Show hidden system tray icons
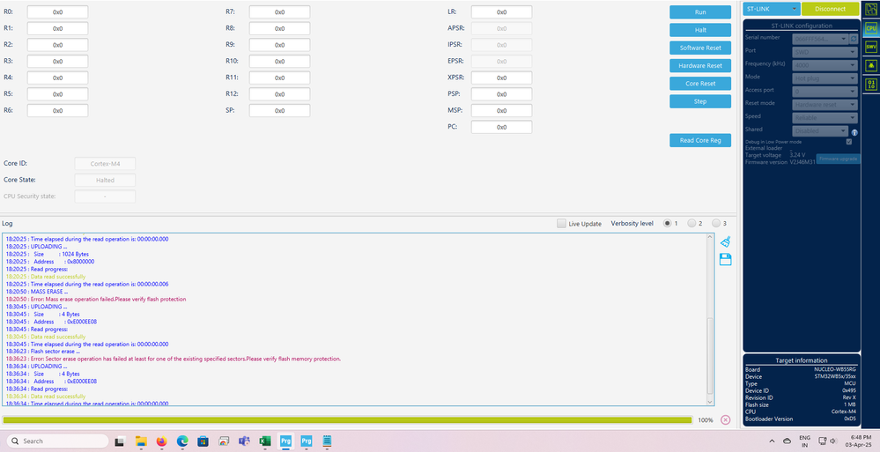Screen dimensions: 880x452 772,441
